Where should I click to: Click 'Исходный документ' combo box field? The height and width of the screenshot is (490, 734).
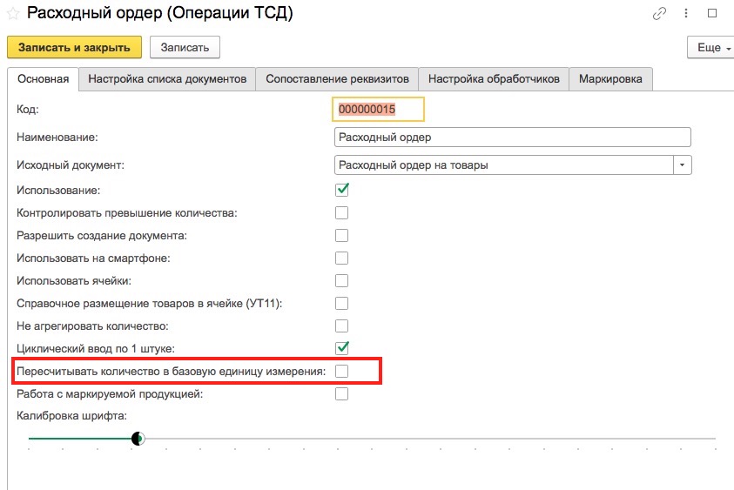click(x=504, y=164)
